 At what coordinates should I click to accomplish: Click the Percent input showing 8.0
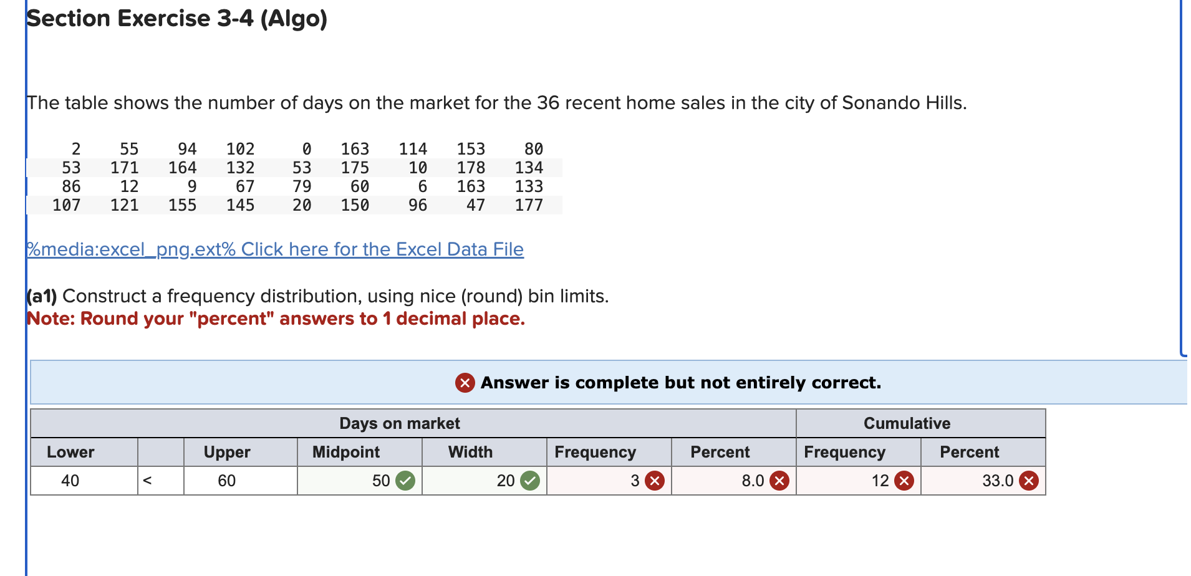[x=733, y=481]
